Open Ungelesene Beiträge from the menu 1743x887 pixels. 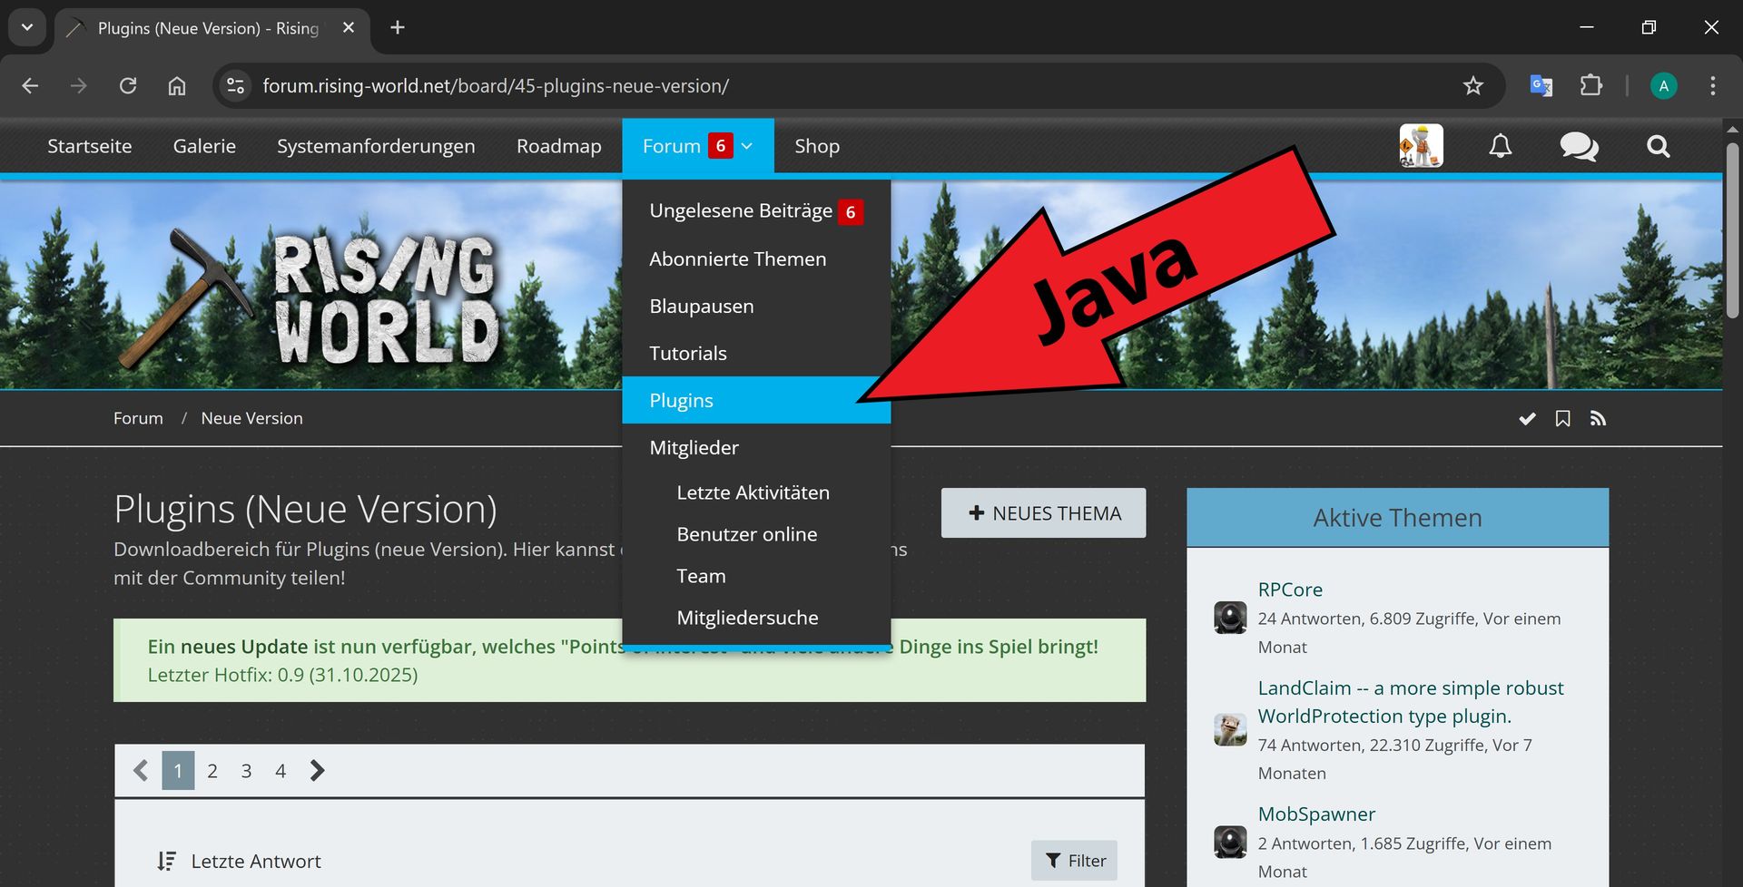(740, 211)
